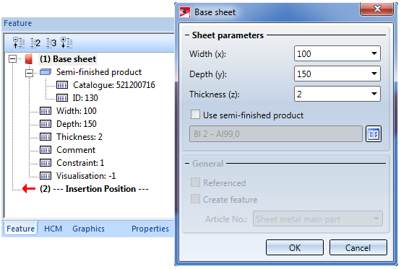Click the expand-all-levels icon in Feature toolbar
This screenshot has width=401, height=269.
66,43
